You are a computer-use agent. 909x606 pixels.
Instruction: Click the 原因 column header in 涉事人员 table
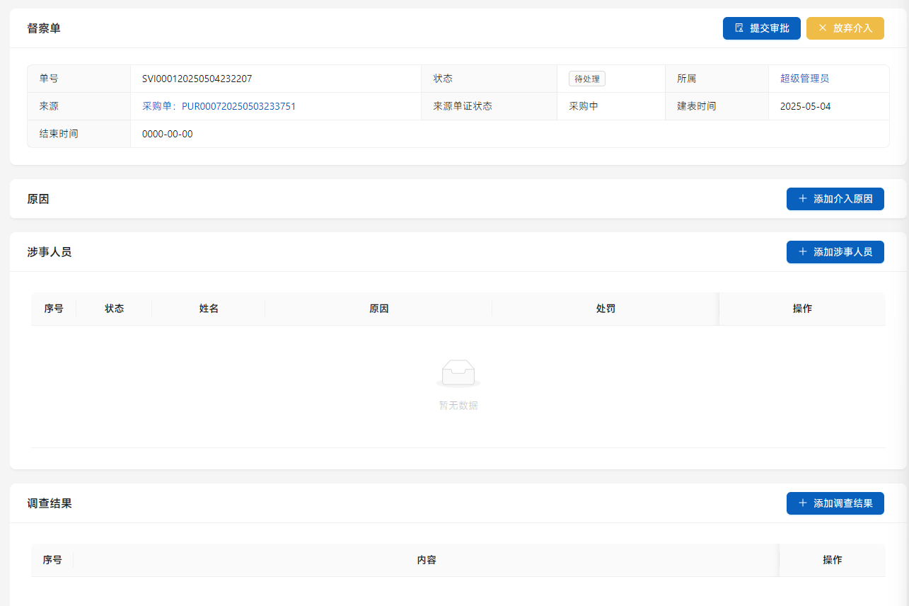coord(379,309)
